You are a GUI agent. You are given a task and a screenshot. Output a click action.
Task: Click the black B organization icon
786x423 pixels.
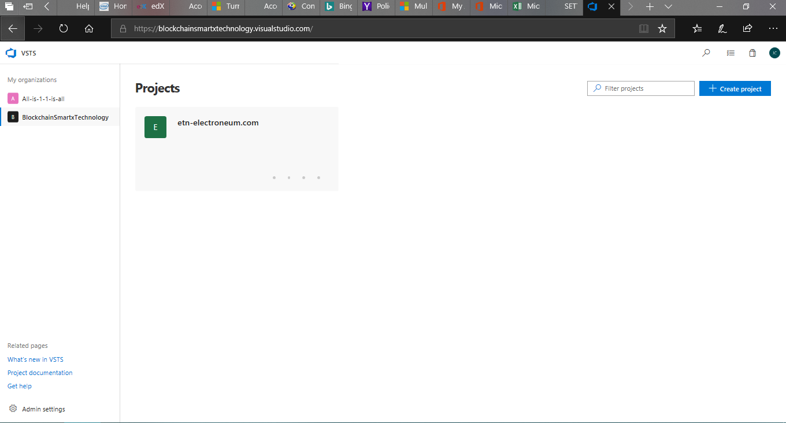tap(13, 117)
